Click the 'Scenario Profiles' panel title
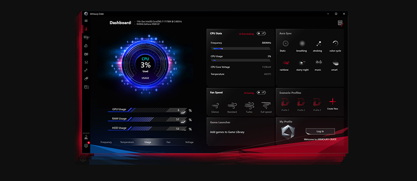The height and width of the screenshot is (181, 417). coord(290,93)
